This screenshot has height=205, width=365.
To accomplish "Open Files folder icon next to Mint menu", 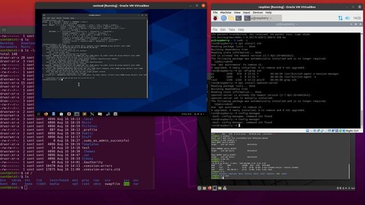I will tap(204, 188).
